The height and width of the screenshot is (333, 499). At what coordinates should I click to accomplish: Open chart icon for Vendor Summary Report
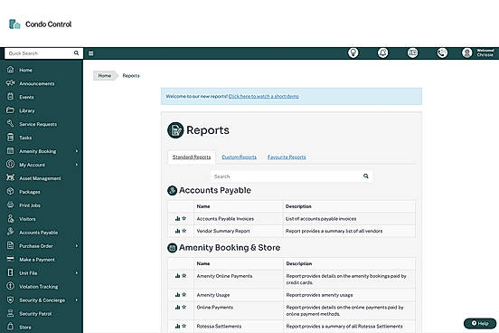pyautogui.click(x=177, y=231)
